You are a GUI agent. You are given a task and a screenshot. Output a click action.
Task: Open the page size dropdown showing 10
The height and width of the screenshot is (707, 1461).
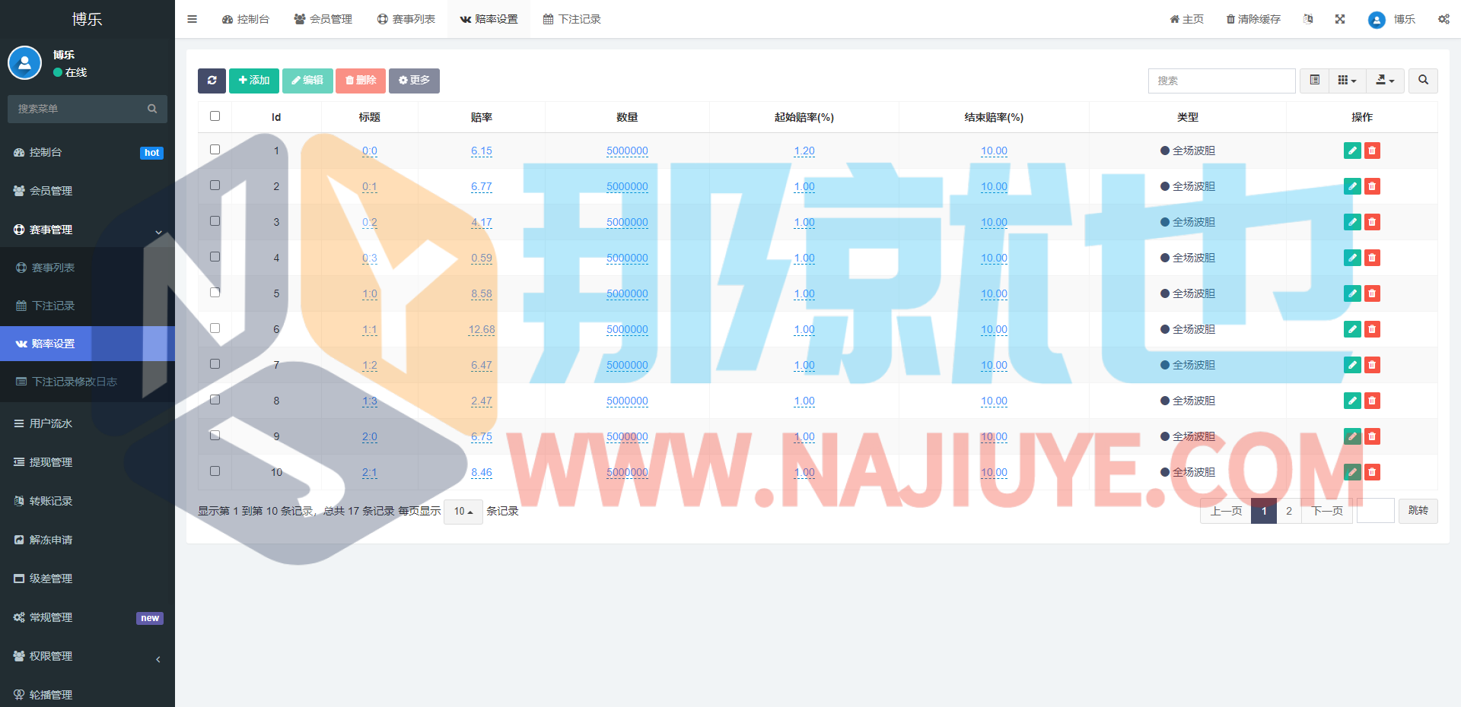click(463, 512)
